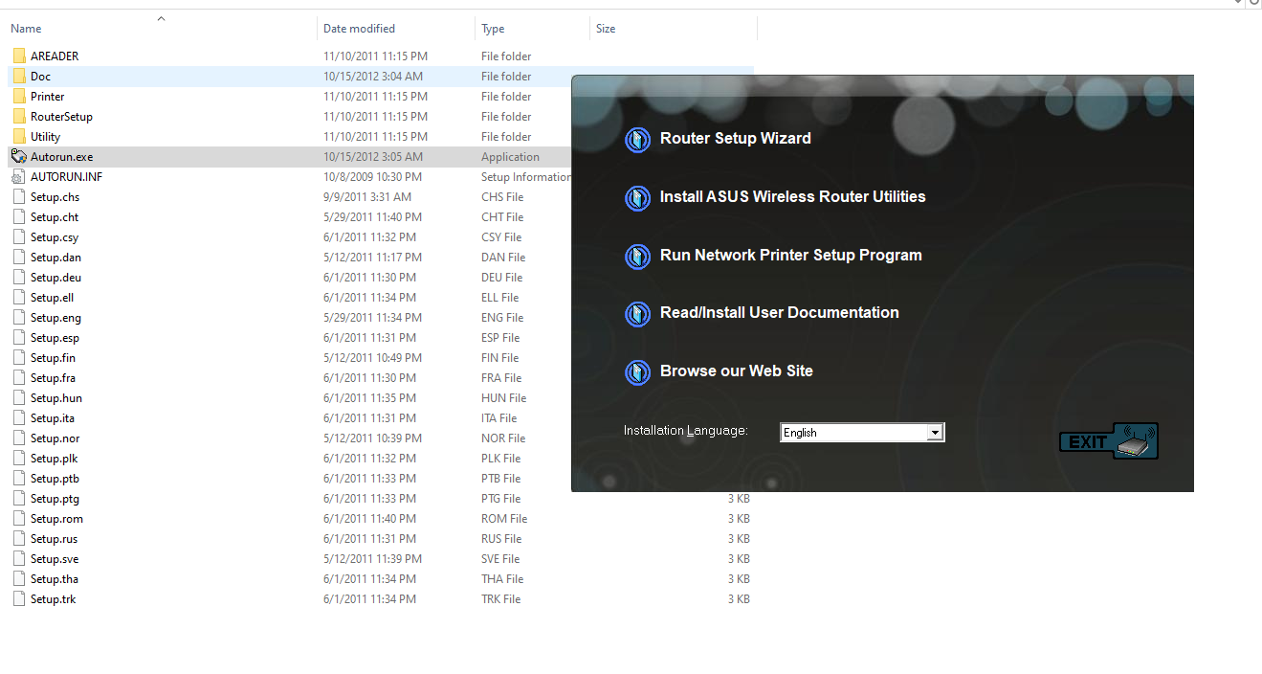Sort files by Date modified column
1262x674 pixels.
pos(359,29)
